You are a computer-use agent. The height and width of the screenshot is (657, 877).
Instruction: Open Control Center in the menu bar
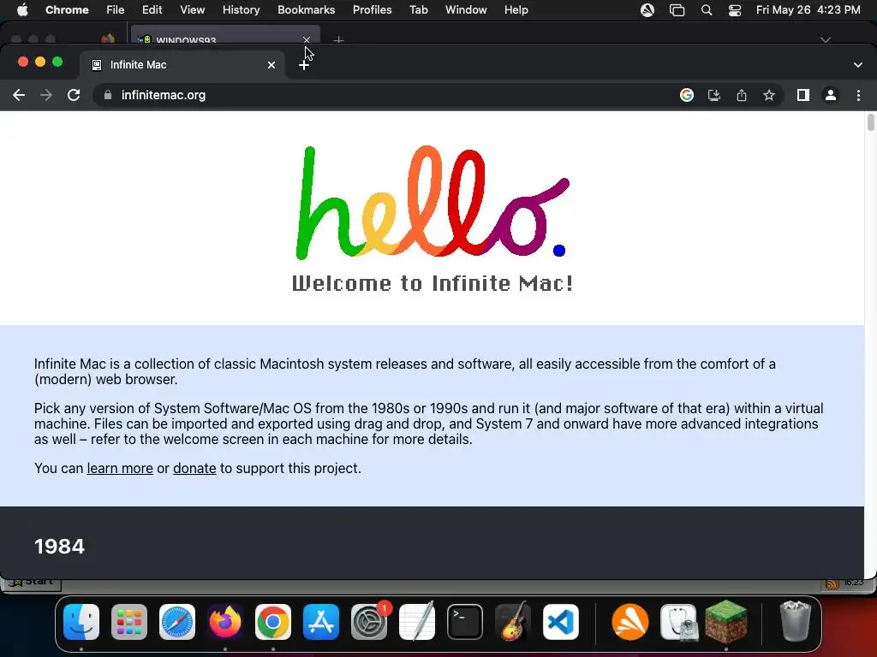(x=734, y=10)
